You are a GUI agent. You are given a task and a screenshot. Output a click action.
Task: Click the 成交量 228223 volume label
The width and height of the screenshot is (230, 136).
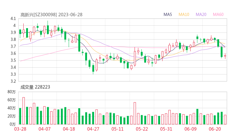click(35, 87)
